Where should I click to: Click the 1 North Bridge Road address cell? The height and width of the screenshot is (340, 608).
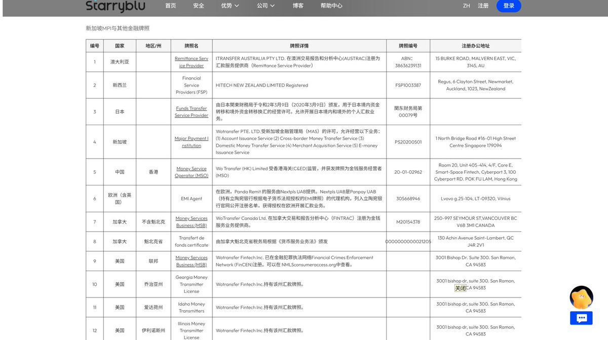475,142
